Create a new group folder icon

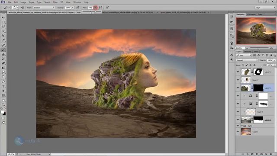coord(261,154)
